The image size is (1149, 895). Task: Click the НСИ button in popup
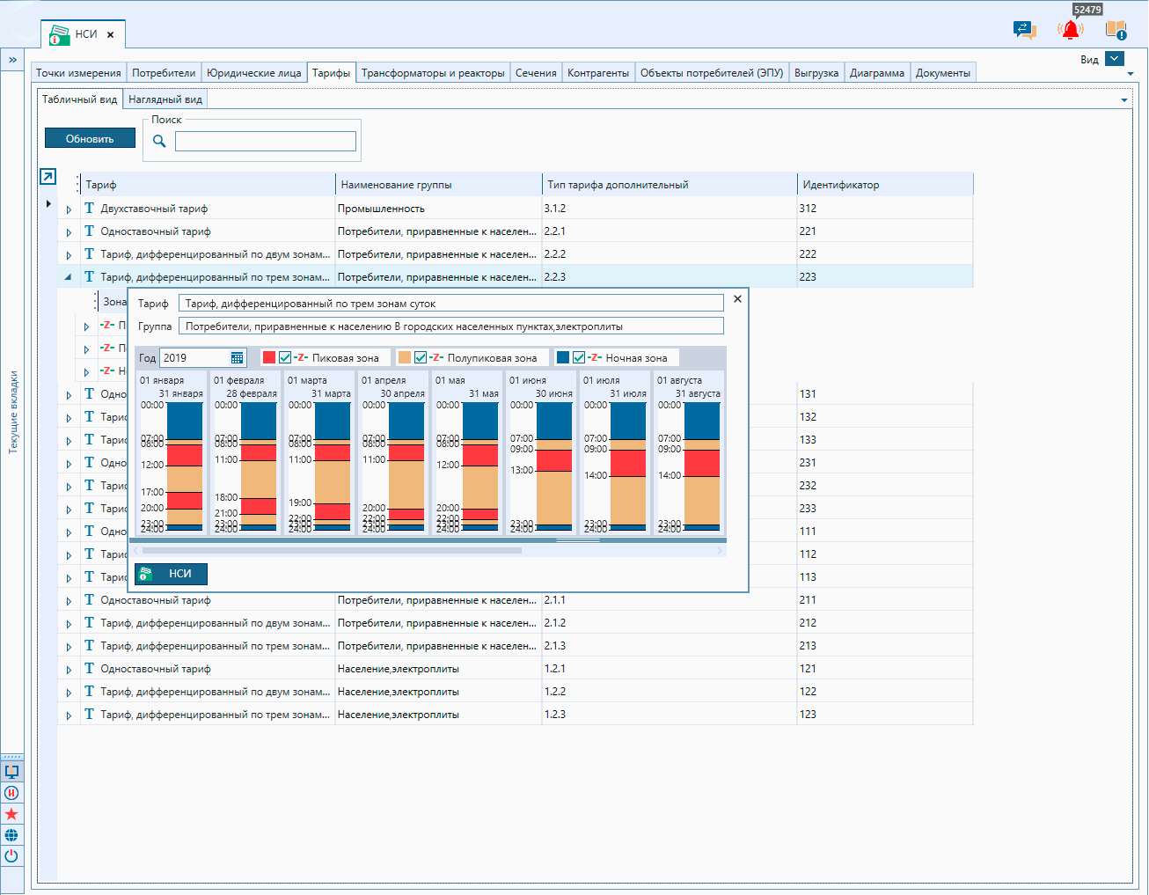(x=171, y=574)
